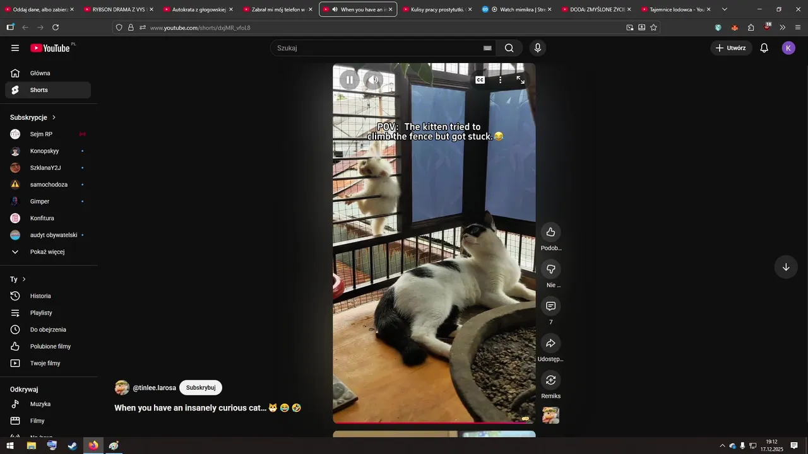Open the Konopskyy subscription
Viewport: 808px width, 454px height.
(x=48, y=151)
